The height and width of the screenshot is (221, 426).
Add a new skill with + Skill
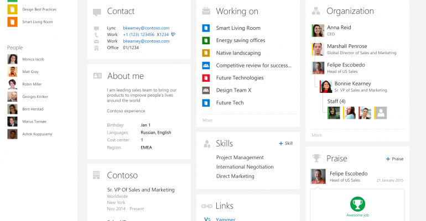286,143
